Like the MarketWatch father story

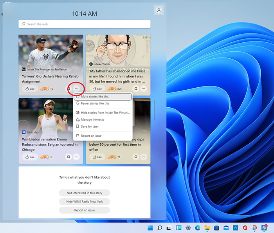pyautogui.click(x=97, y=89)
